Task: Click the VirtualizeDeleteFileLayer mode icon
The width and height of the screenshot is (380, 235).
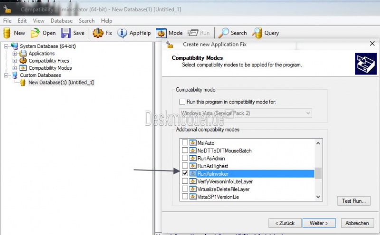Action: (193, 189)
